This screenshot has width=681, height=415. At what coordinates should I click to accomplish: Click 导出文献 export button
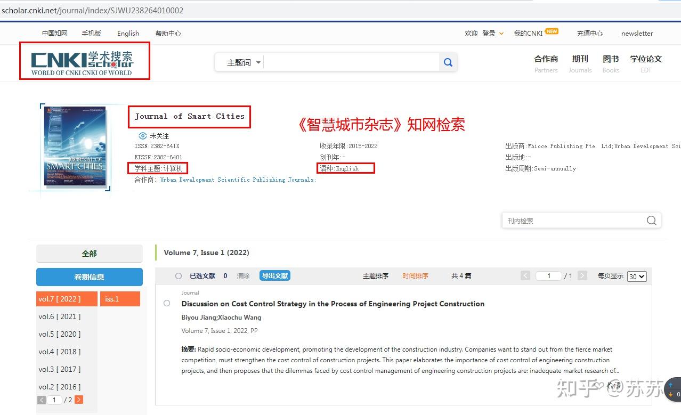point(275,275)
